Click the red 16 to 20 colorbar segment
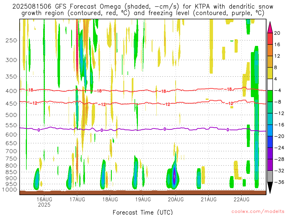Image resolution: width=287 pixels, height=215 pixels. click(x=270, y=39)
